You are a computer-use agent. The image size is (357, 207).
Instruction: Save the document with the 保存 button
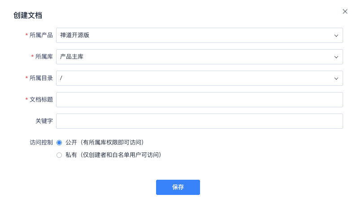click(178, 187)
